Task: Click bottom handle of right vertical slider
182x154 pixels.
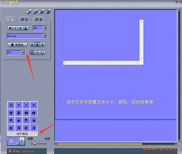Action: pyautogui.click(x=179, y=140)
